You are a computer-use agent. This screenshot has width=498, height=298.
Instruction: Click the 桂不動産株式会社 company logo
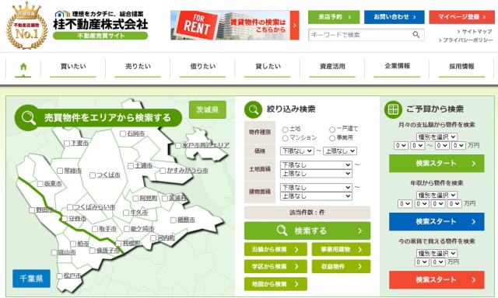[100, 25]
